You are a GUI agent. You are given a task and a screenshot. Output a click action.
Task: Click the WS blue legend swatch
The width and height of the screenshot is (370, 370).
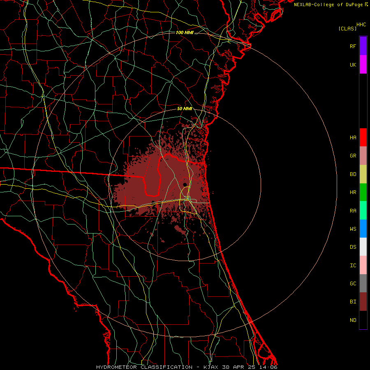pyautogui.click(x=363, y=229)
